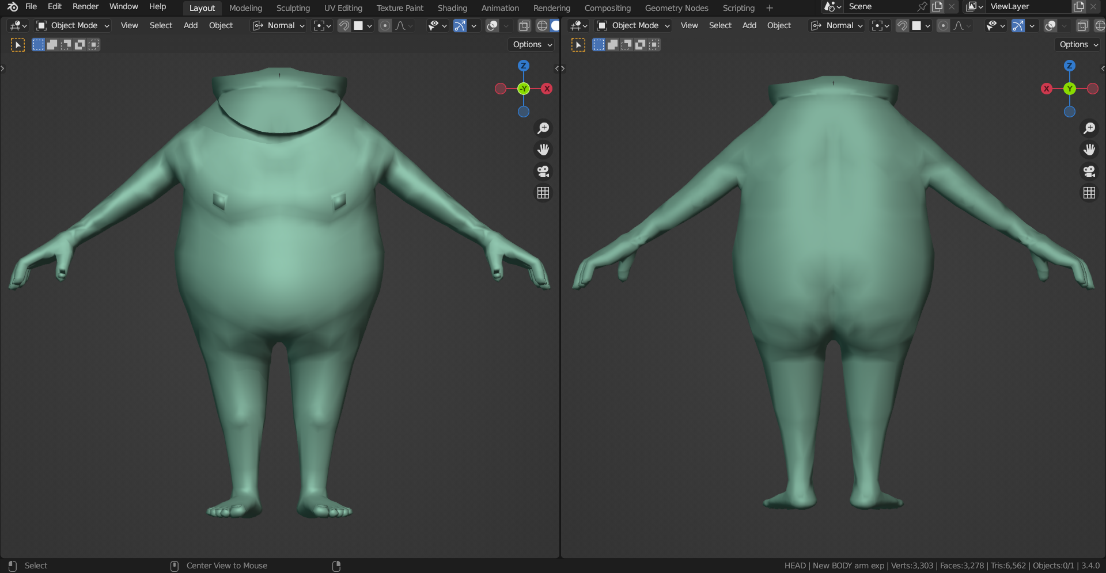Pin the scene to workspace
This screenshot has width=1106, height=573.
[922, 7]
